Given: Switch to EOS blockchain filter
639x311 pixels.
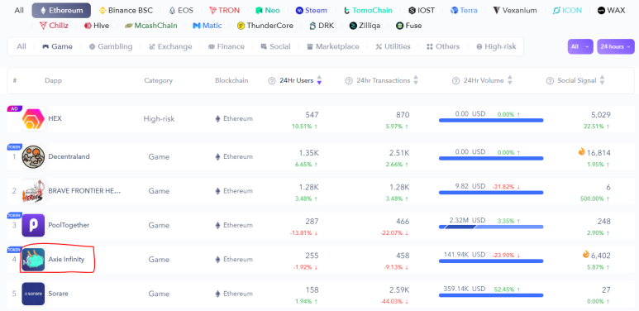Looking at the screenshot, I should (181, 11).
